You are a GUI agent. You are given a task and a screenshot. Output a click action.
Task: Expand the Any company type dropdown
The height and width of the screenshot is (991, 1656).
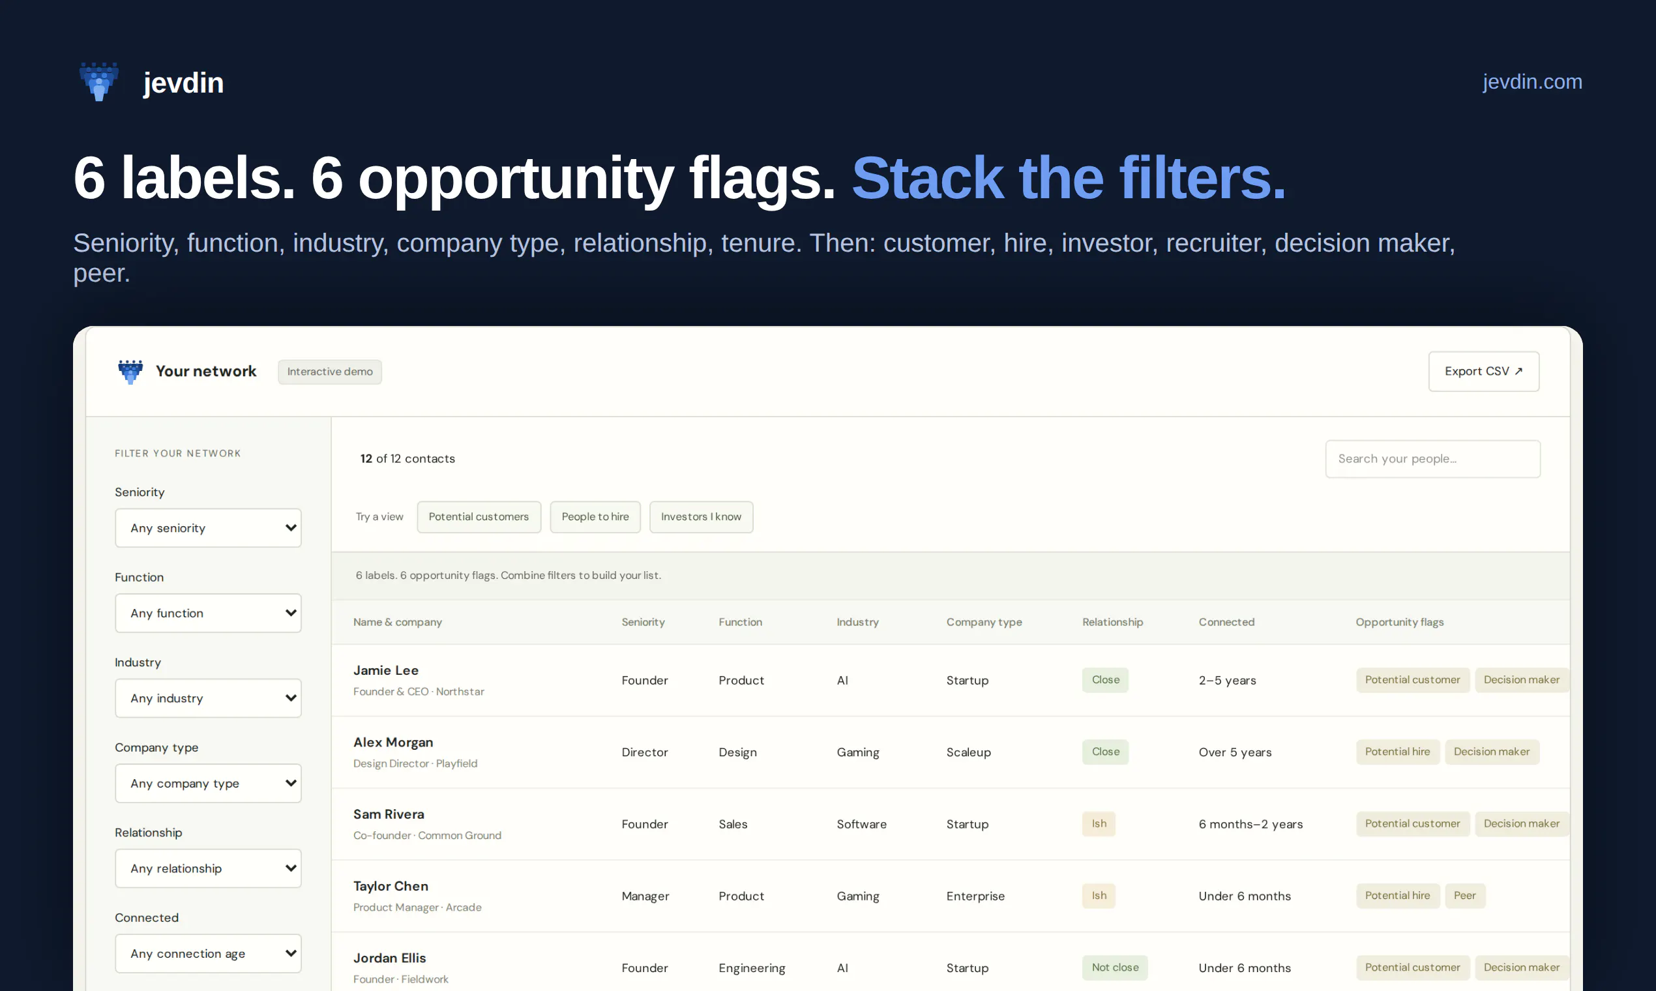[x=209, y=783]
